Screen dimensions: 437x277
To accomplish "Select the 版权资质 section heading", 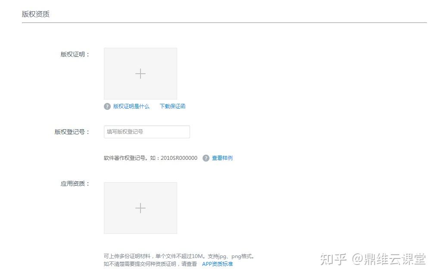I will (x=36, y=13).
